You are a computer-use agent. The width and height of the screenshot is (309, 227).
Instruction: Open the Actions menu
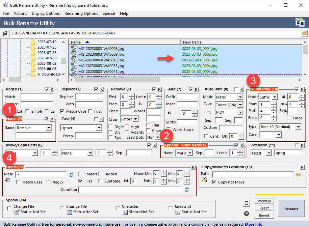20,13
